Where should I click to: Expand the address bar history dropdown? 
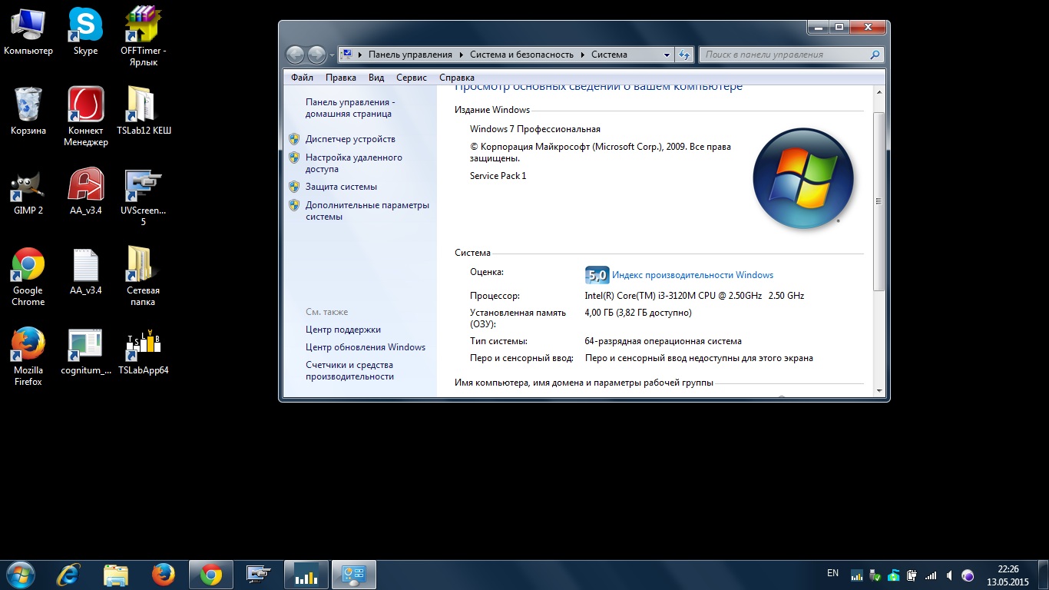tap(667, 55)
